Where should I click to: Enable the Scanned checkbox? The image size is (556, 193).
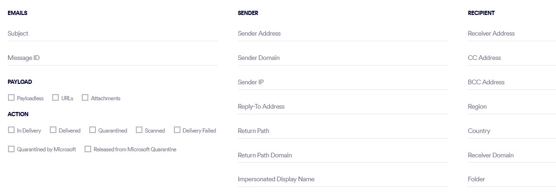pos(139,130)
